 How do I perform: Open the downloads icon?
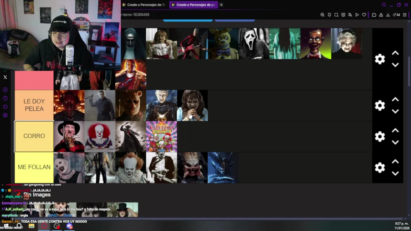(388, 15)
